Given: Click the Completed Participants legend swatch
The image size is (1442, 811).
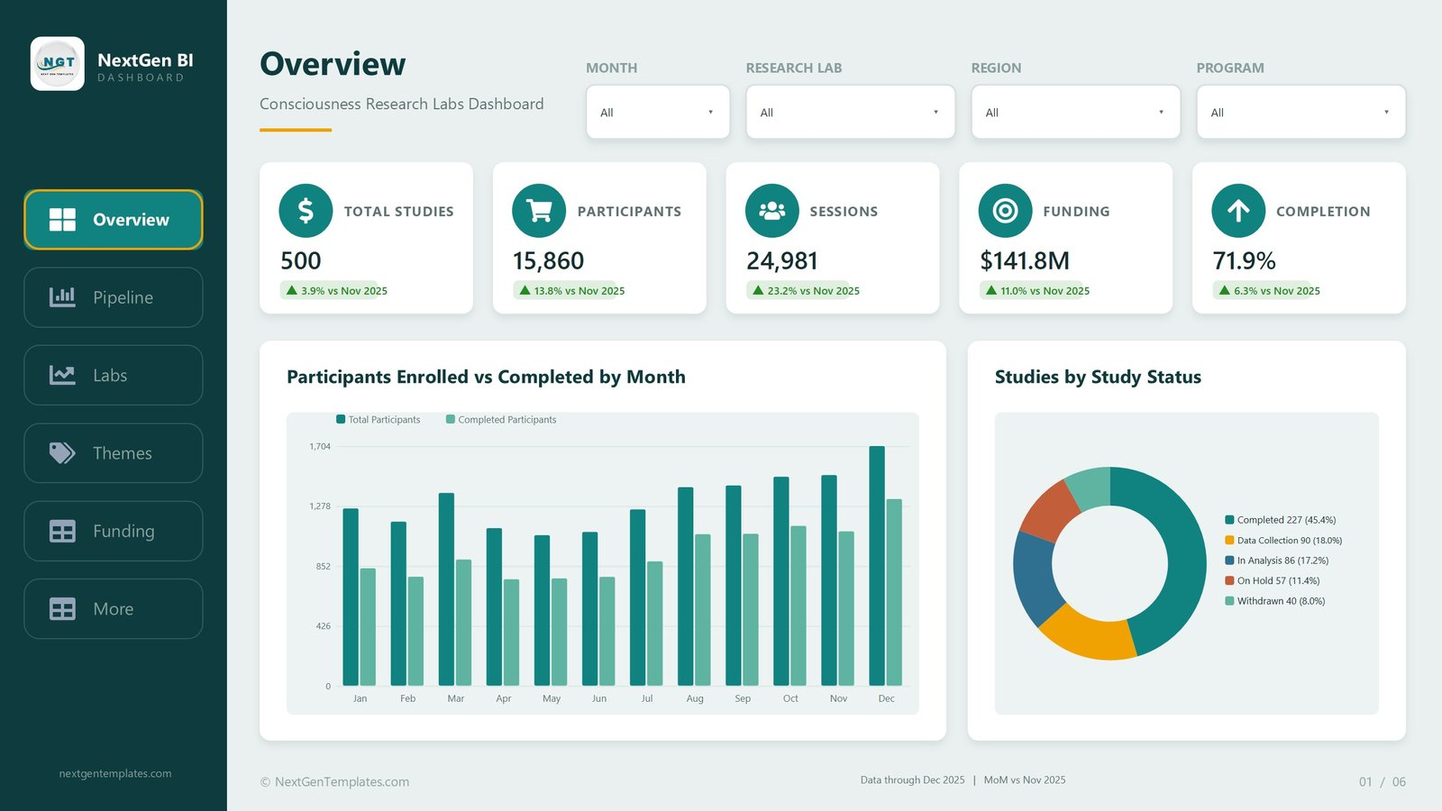Looking at the screenshot, I should (451, 419).
